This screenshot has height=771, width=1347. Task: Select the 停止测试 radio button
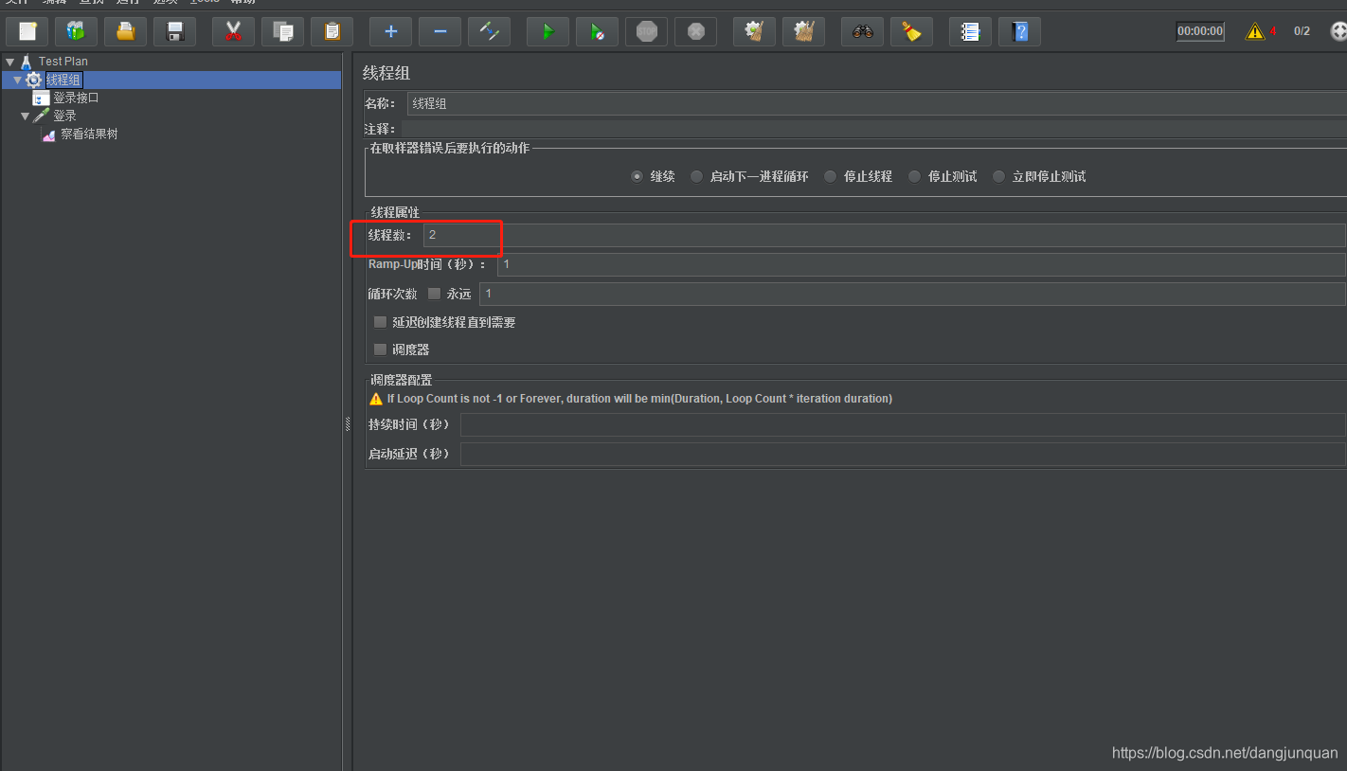[915, 176]
